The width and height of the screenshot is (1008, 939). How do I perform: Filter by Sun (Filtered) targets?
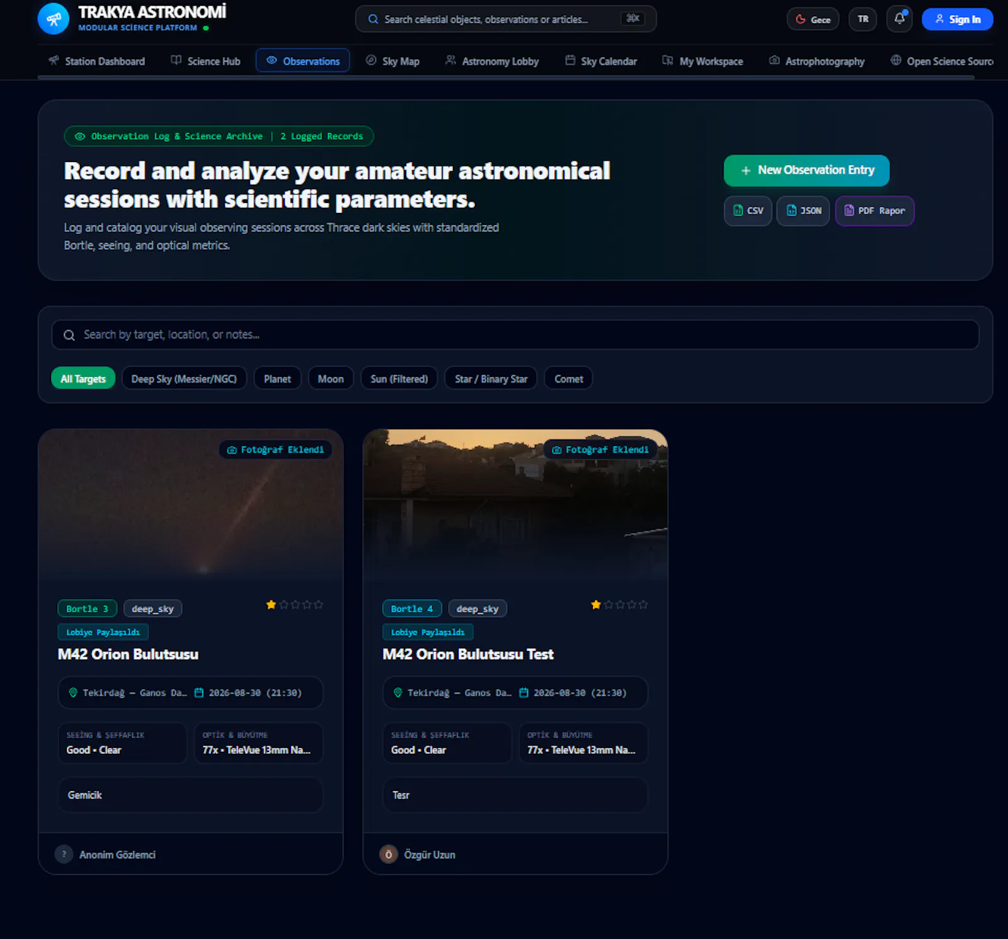(399, 379)
